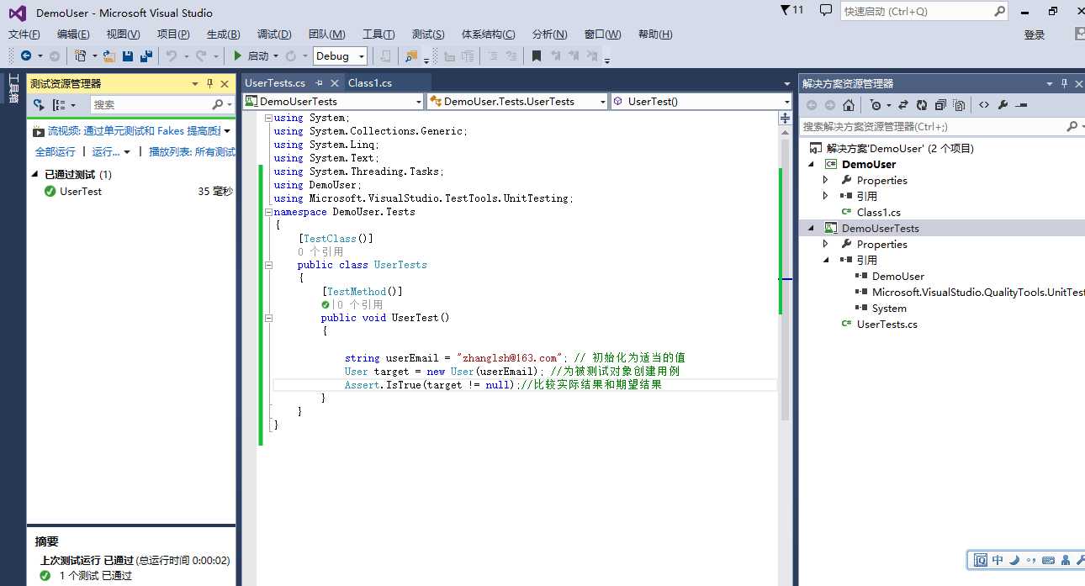Click the 快速启动 quick launch search box

tap(924, 12)
